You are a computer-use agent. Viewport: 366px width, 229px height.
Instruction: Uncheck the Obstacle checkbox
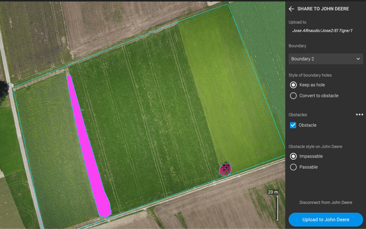pos(293,125)
